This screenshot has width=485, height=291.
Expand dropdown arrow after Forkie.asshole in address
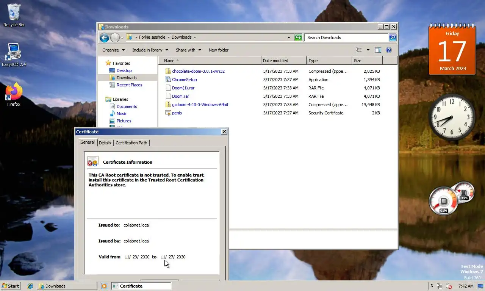coord(169,38)
